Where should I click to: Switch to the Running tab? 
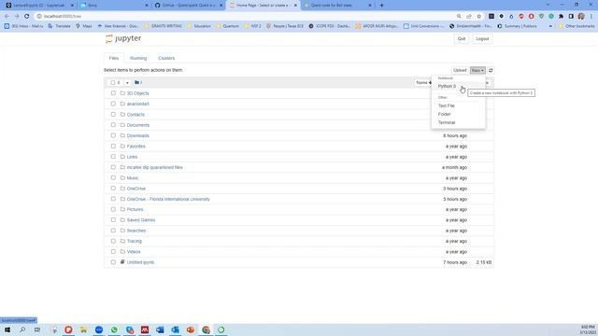pyautogui.click(x=138, y=58)
